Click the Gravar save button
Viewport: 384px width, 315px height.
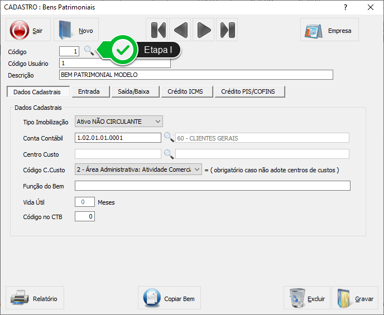(x=355, y=298)
